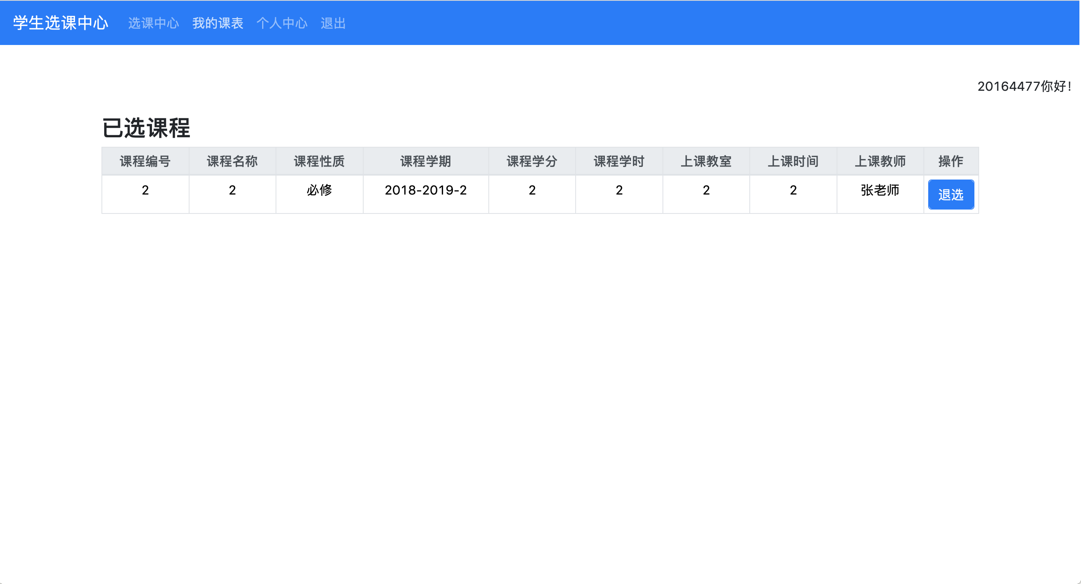Click the 上课教师 column header
Image resolution: width=1081 pixels, height=584 pixels.
[x=880, y=161]
